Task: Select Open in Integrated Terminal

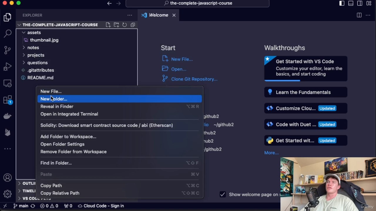Action: (120, 114)
